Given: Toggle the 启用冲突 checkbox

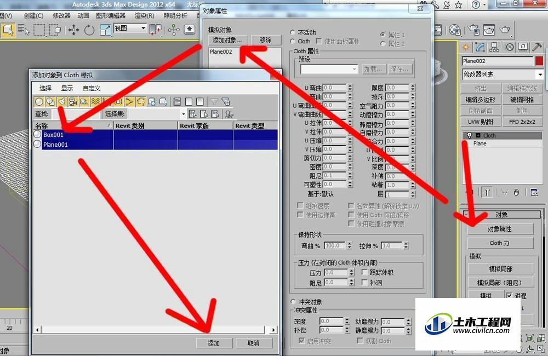Looking at the screenshot, I should 301,341.
